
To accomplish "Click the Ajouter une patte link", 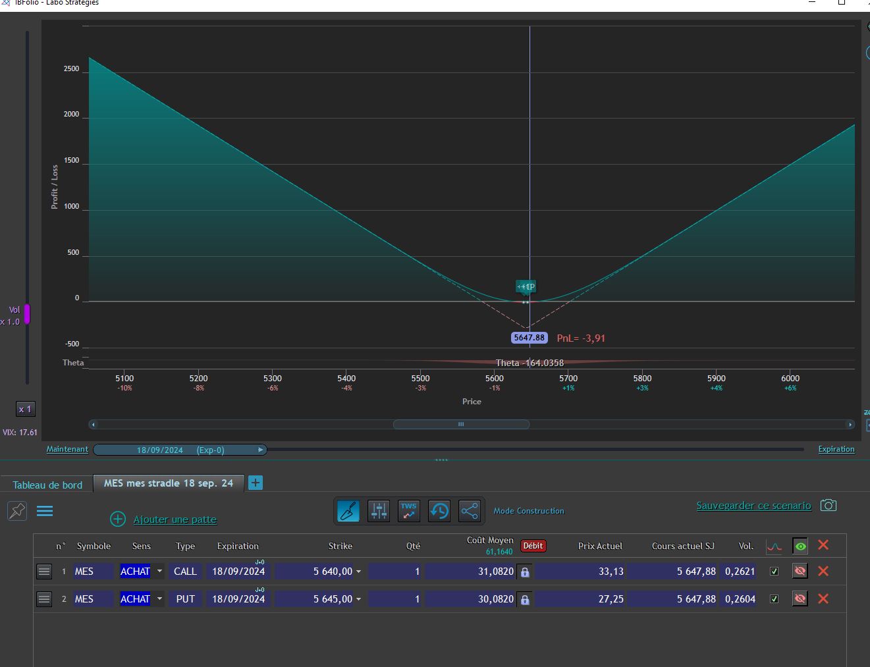I will click(175, 520).
